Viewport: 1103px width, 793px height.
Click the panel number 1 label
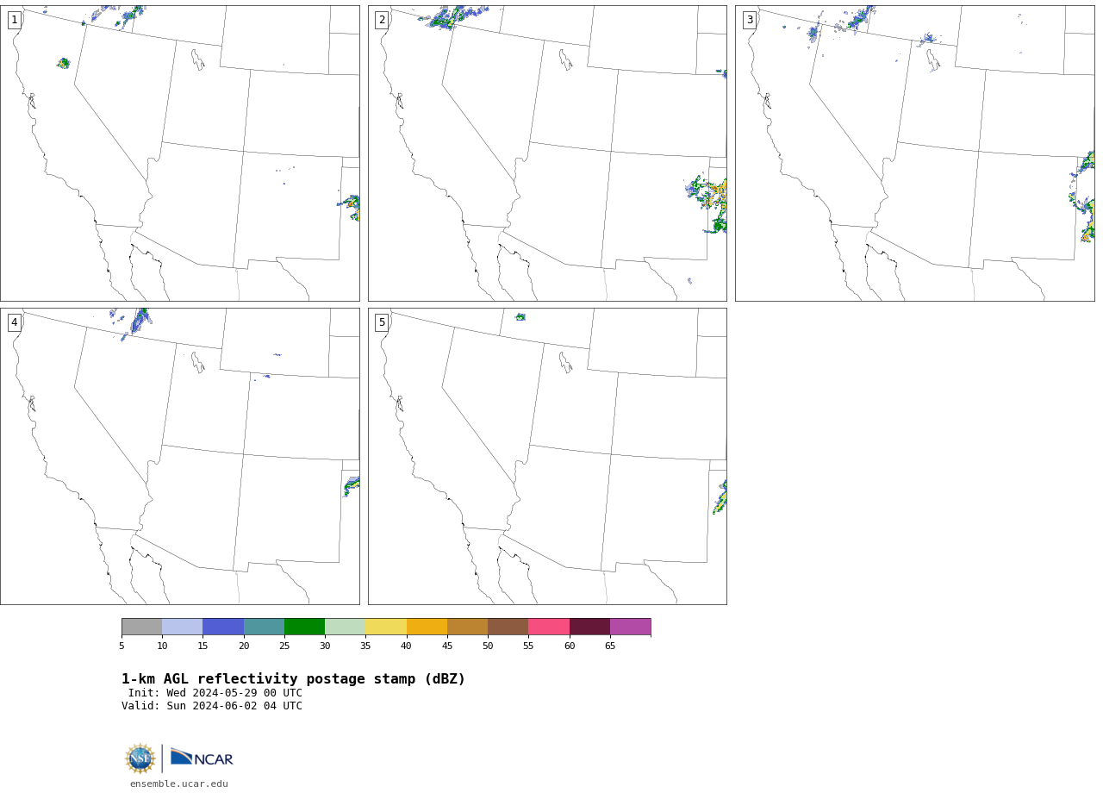click(x=15, y=20)
